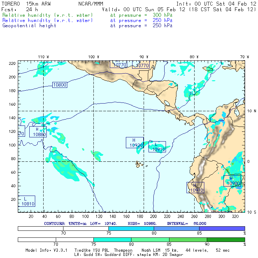
Task: Click the 'Init: 00 UTC Sat 04 Feb 12' text
Action: [216, 4]
